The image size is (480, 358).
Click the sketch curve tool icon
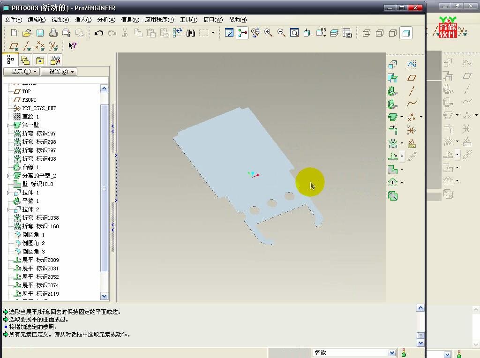[x=412, y=64]
